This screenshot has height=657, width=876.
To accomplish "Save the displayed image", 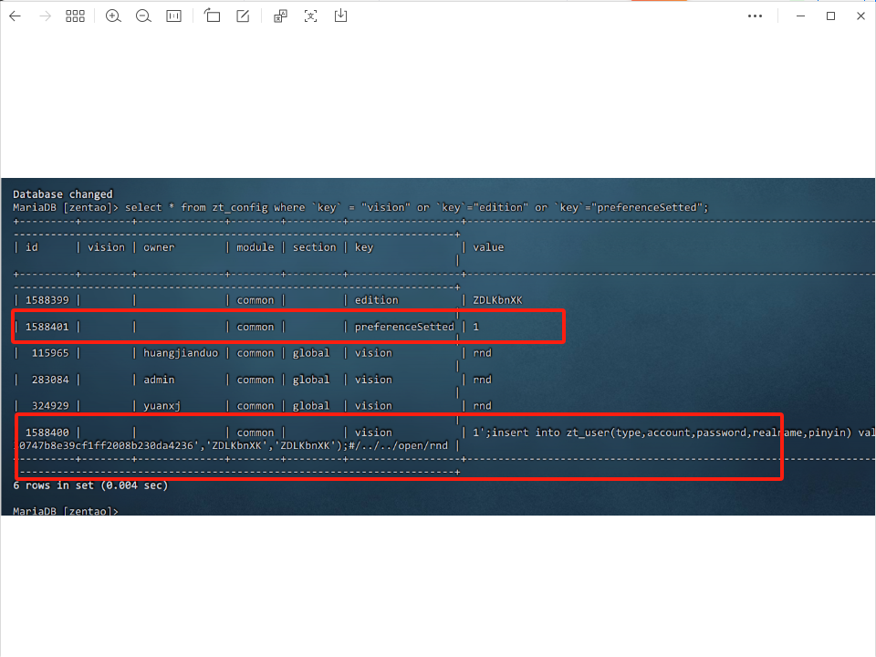I will click(341, 16).
